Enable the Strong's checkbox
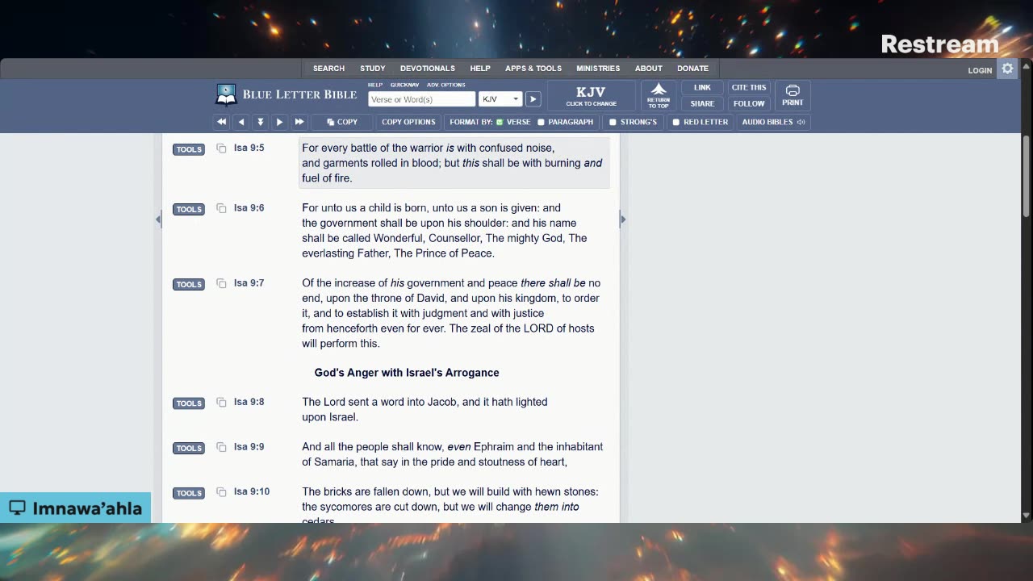This screenshot has width=1033, height=581. tap(613, 122)
